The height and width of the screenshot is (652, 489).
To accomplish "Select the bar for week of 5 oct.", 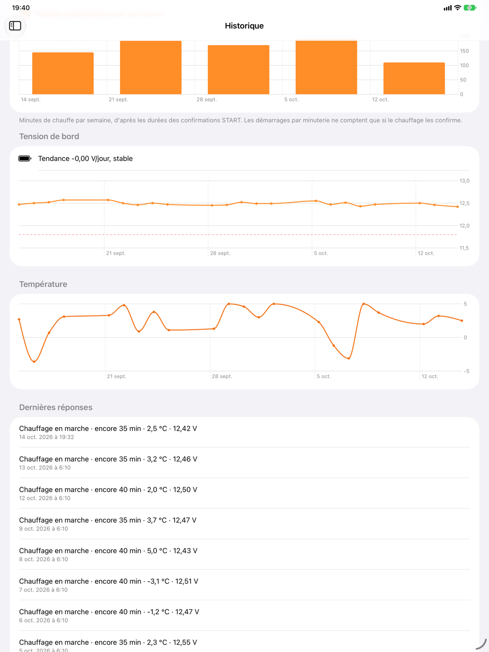I will pos(326,68).
